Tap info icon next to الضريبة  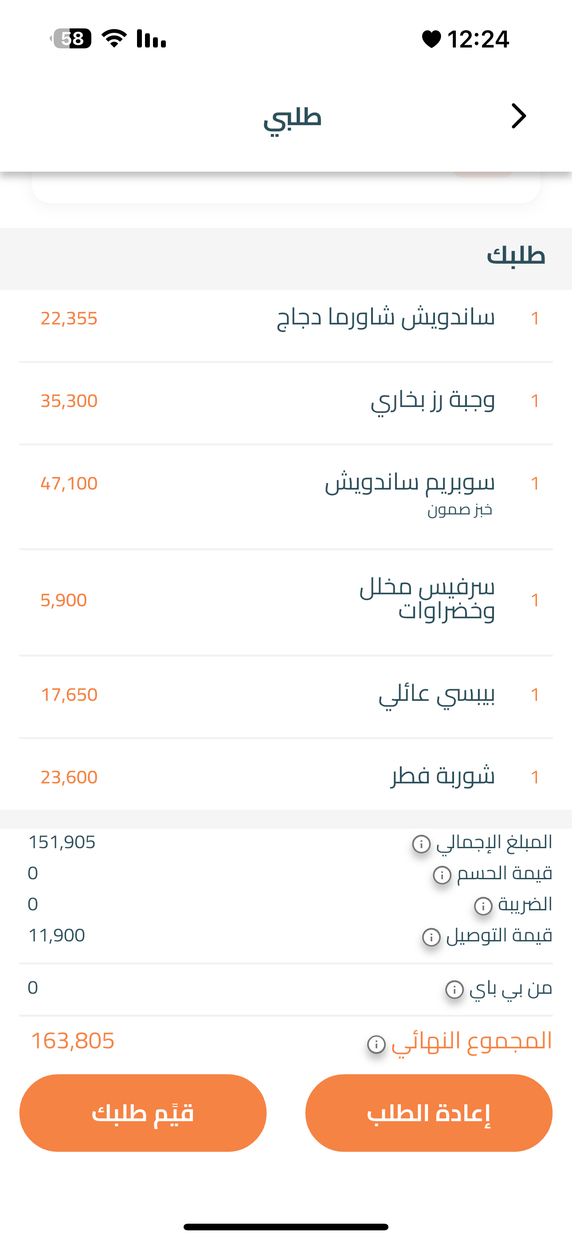click(483, 906)
